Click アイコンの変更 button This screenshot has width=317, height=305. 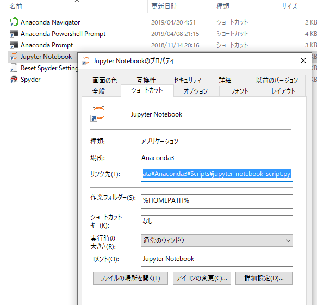[x=202, y=278]
